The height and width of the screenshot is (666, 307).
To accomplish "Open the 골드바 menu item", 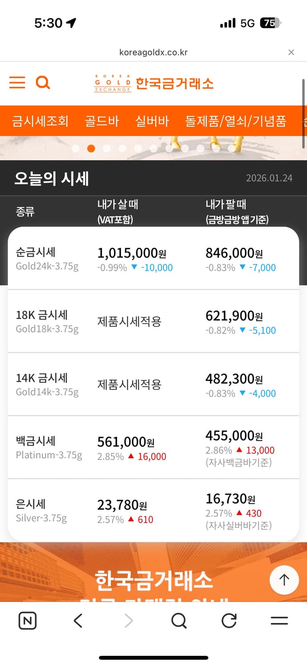I will [102, 121].
